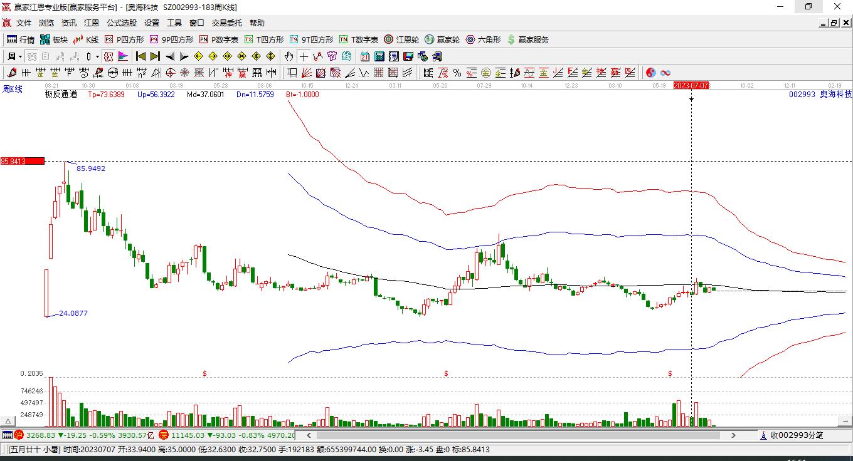Click the red floppy disk save icon

coord(408,56)
